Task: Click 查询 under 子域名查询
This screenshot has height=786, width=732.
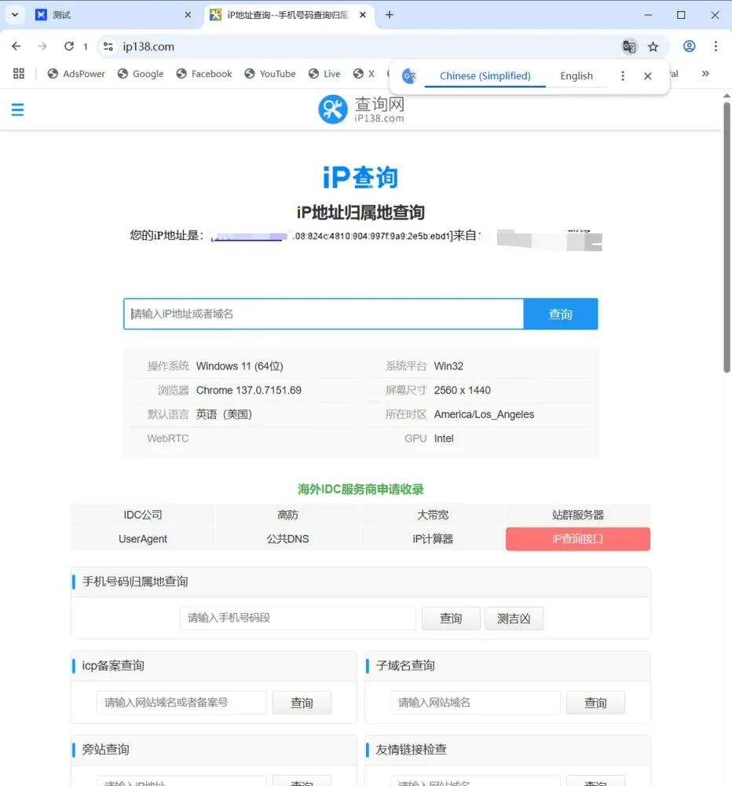Action: tap(595, 703)
